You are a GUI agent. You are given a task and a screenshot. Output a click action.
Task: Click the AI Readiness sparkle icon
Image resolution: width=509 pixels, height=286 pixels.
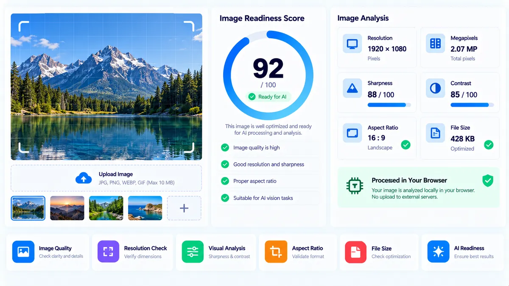click(x=438, y=252)
